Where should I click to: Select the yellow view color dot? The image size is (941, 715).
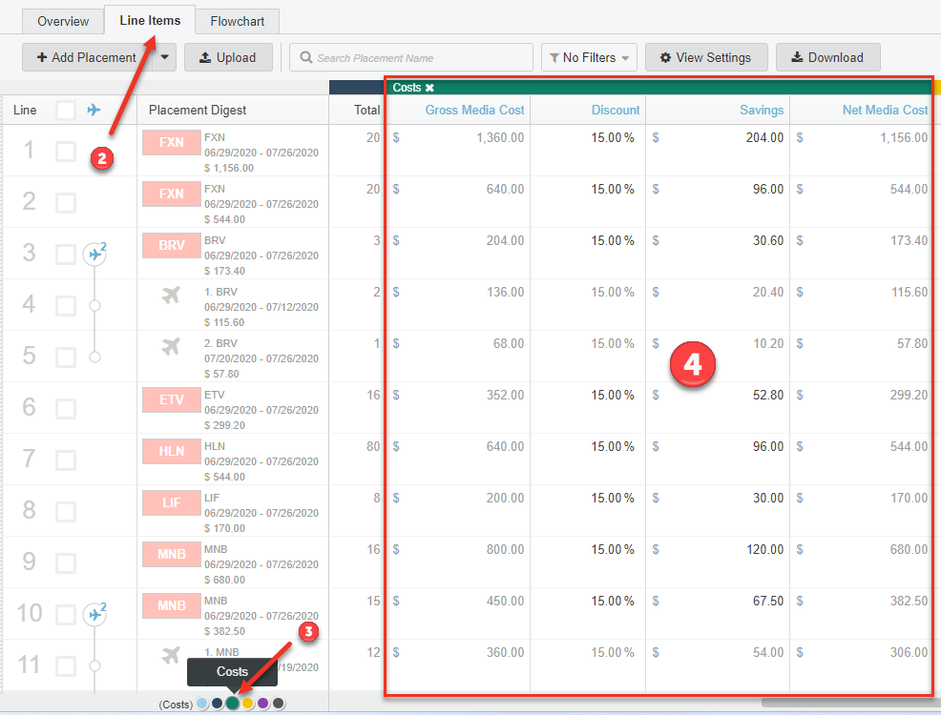pos(247,704)
